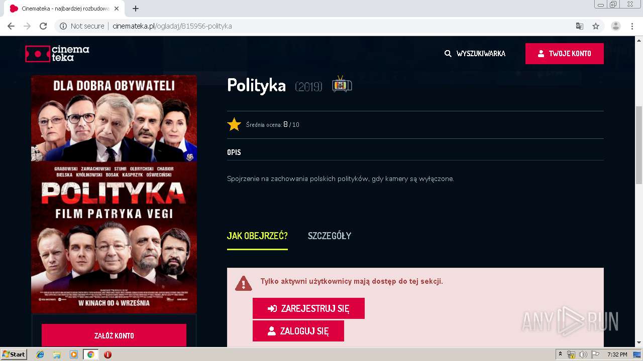This screenshot has width=643, height=361.
Task: Click the Zarejestruj się button
Action: [308, 308]
